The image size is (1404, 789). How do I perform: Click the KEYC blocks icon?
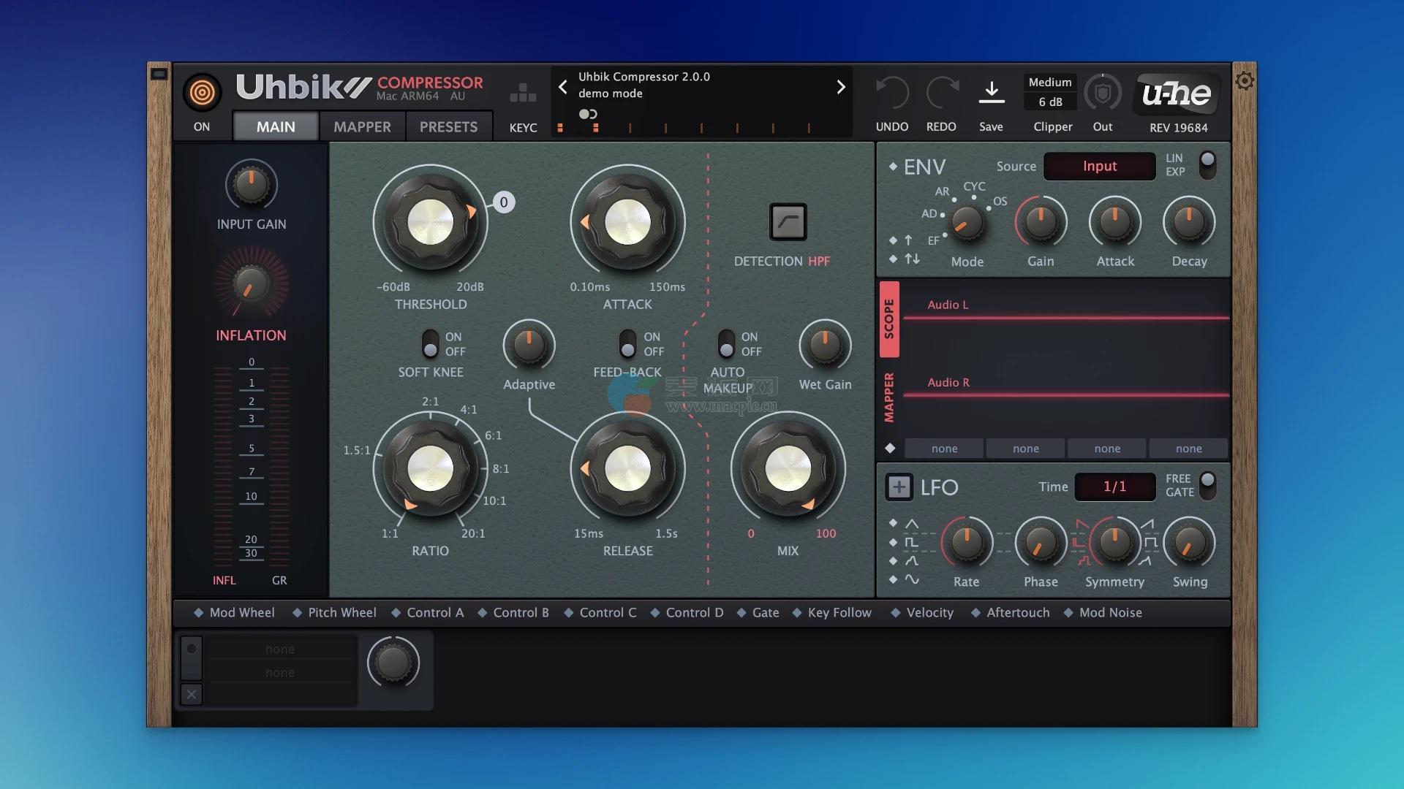(523, 93)
